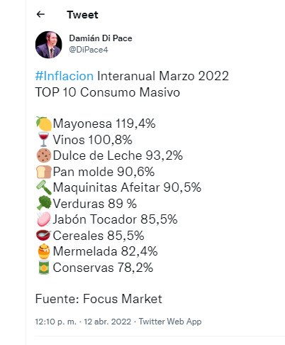Click the wine glass emoji beside Vinos

pyautogui.click(x=43, y=140)
